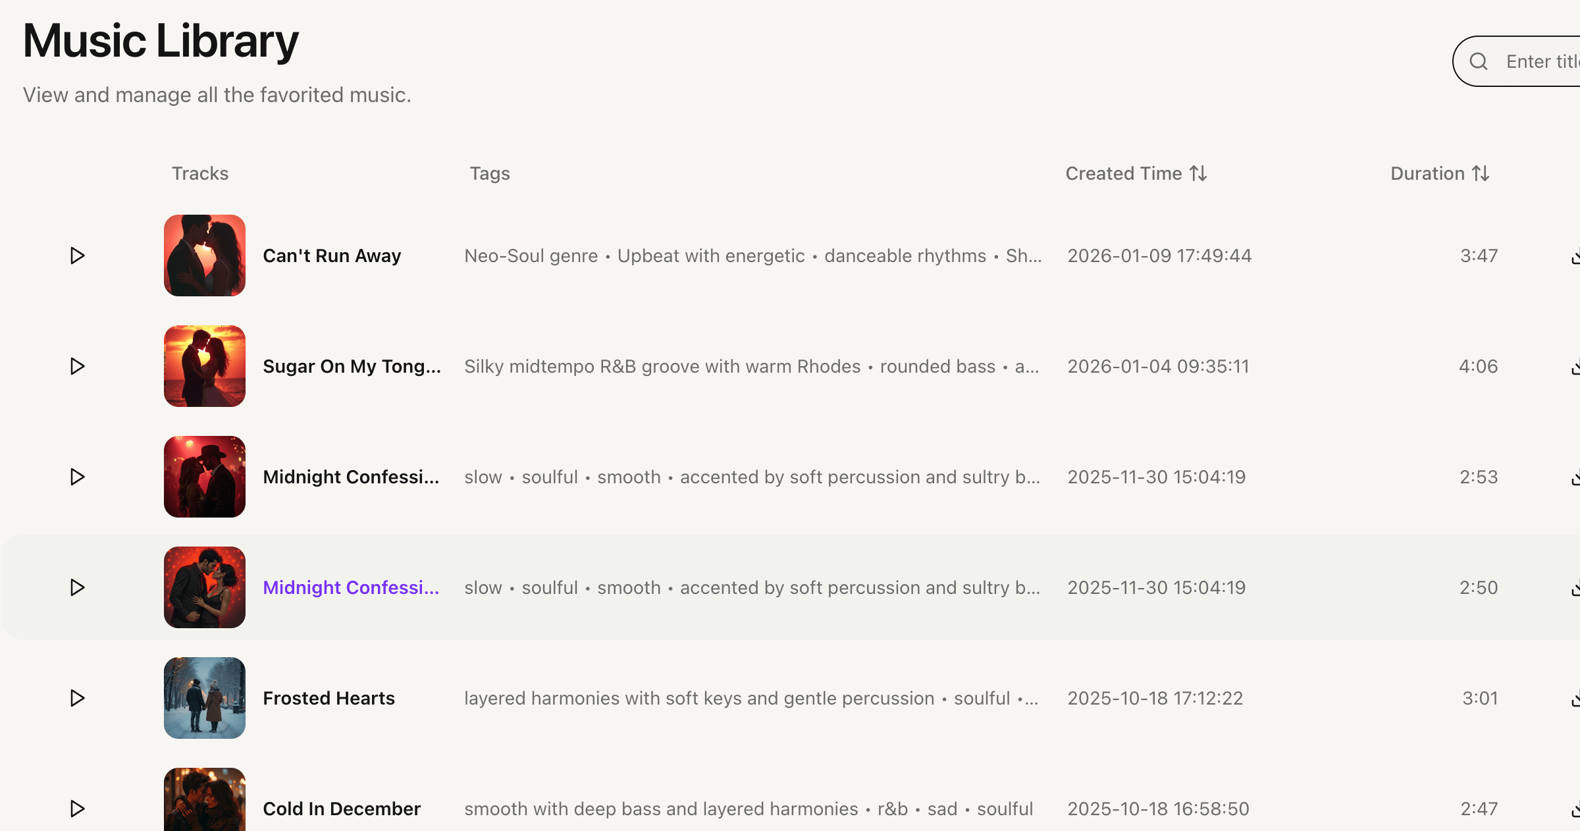Download Cold In December

point(1577,809)
